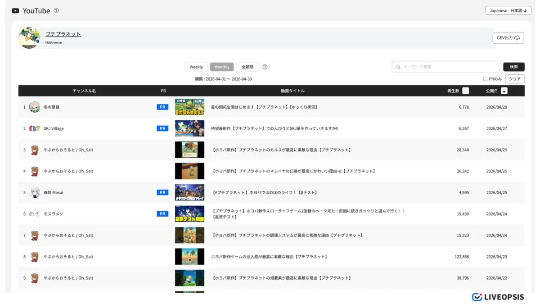
Task: Click the PR badge on SKJ Village row
Action: 162,128
